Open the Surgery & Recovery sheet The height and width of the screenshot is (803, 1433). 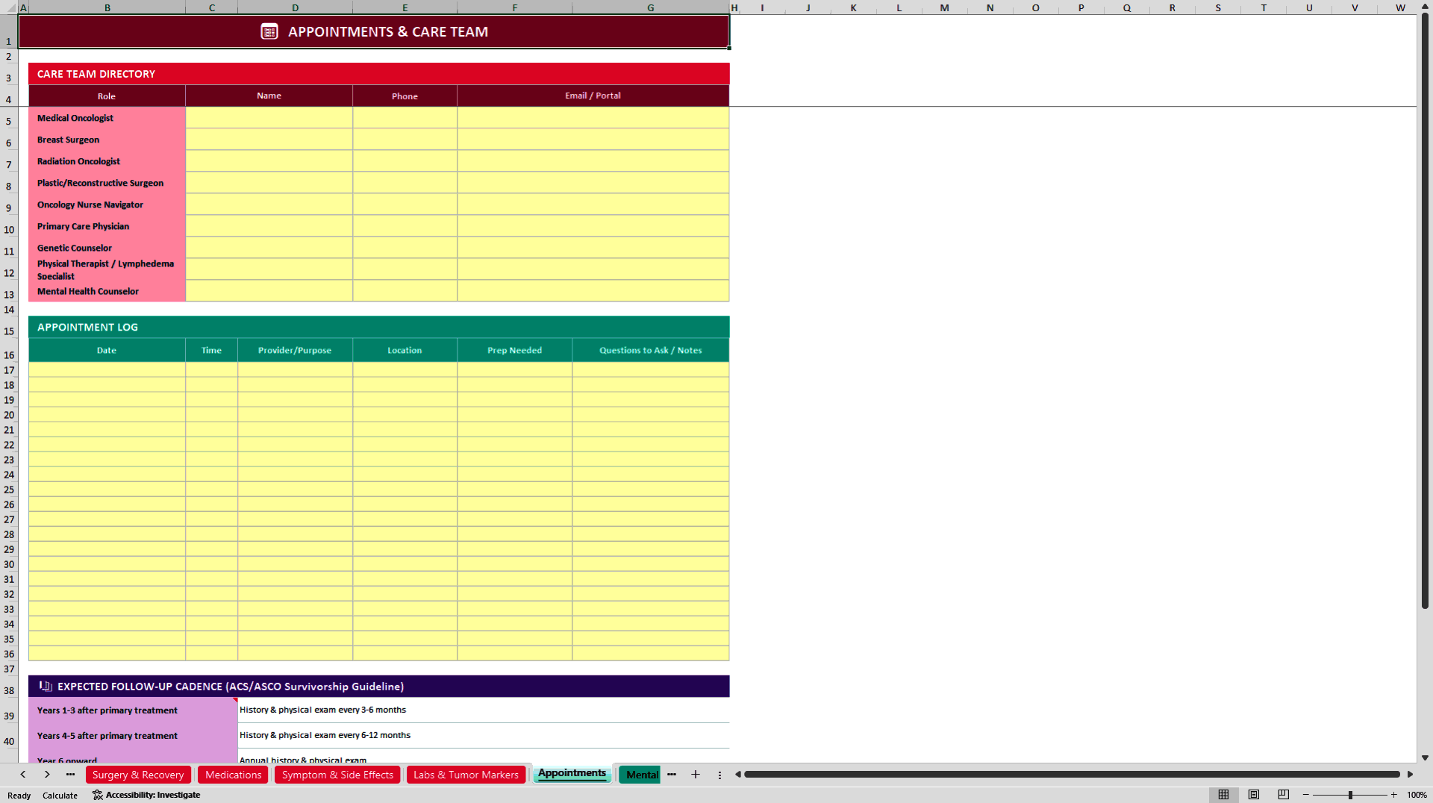point(138,775)
